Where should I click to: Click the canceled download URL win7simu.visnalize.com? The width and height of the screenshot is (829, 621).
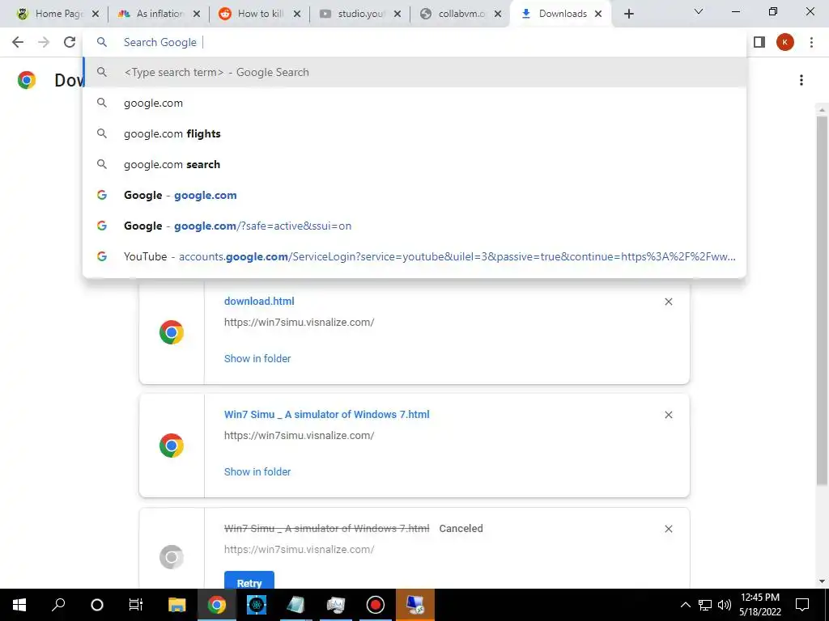tap(300, 549)
